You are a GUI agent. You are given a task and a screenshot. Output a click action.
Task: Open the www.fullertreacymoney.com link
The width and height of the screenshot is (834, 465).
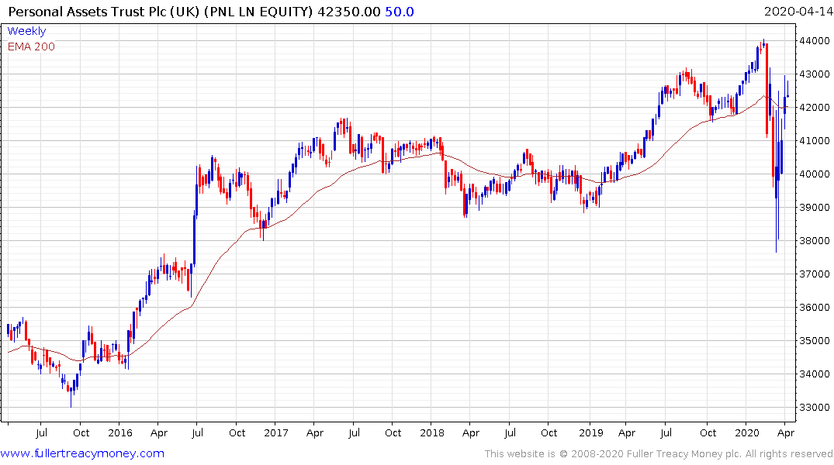[82, 453]
